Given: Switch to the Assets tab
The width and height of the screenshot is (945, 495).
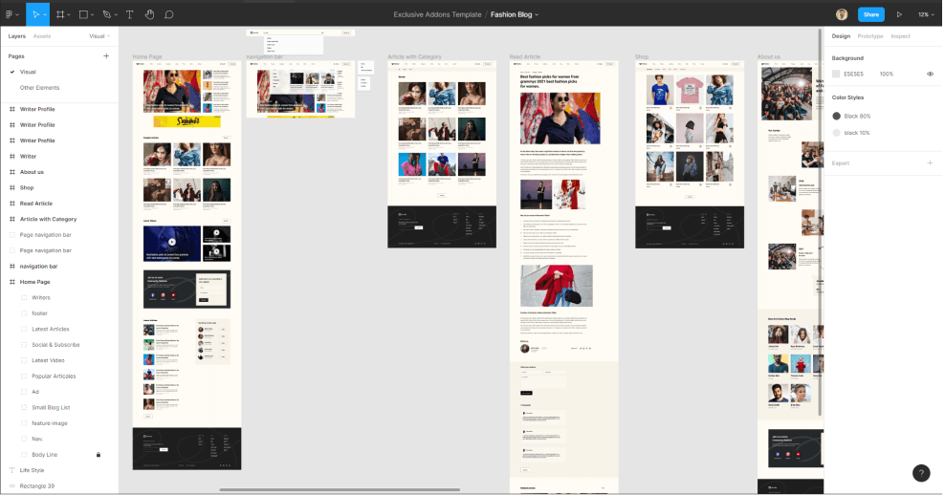Looking at the screenshot, I should [x=42, y=36].
